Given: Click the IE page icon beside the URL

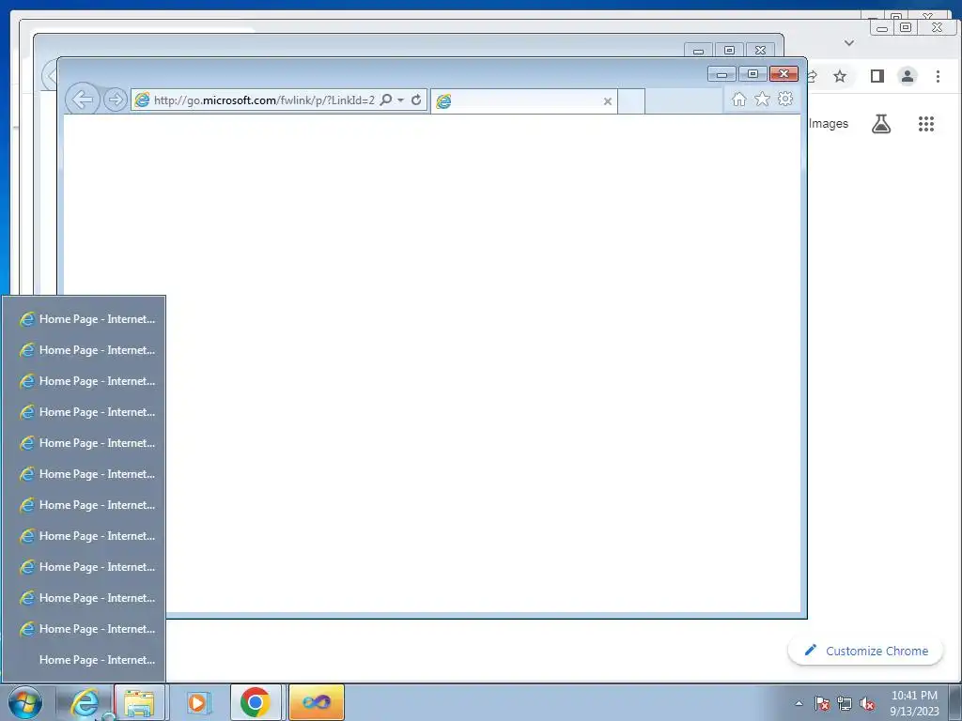Looking at the screenshot, I should tap(143, 100).
